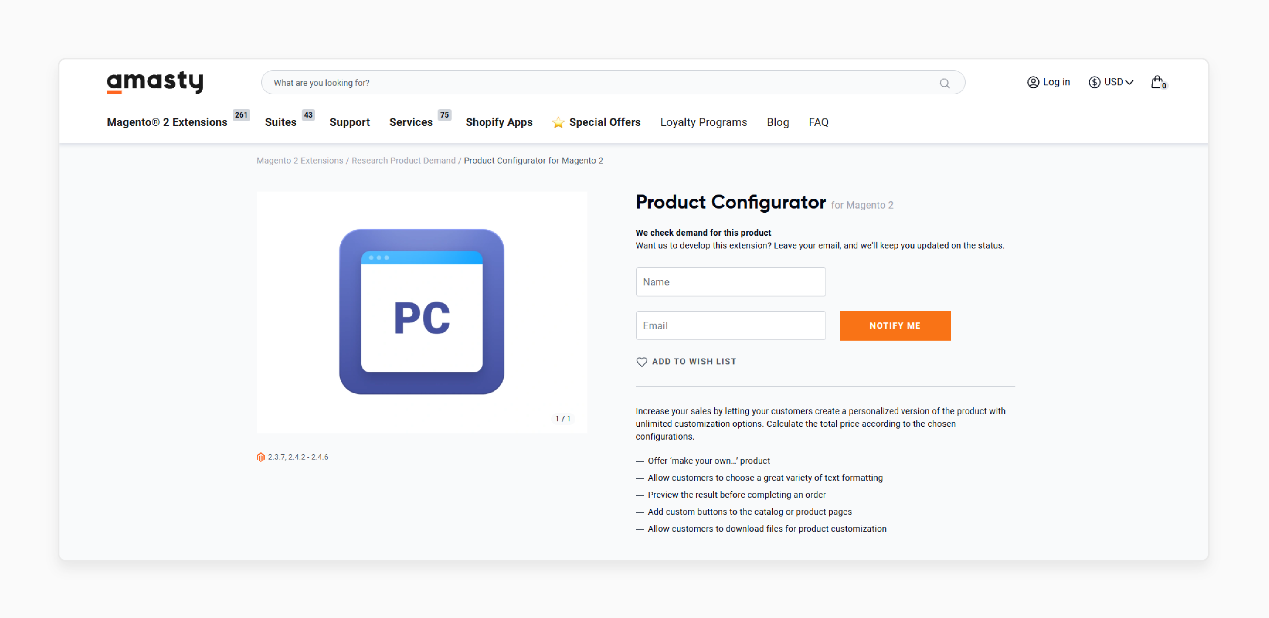The width and height of the screenshot is (1269, 618).
Task: Open the Suites menu
Action: point(281,123)
